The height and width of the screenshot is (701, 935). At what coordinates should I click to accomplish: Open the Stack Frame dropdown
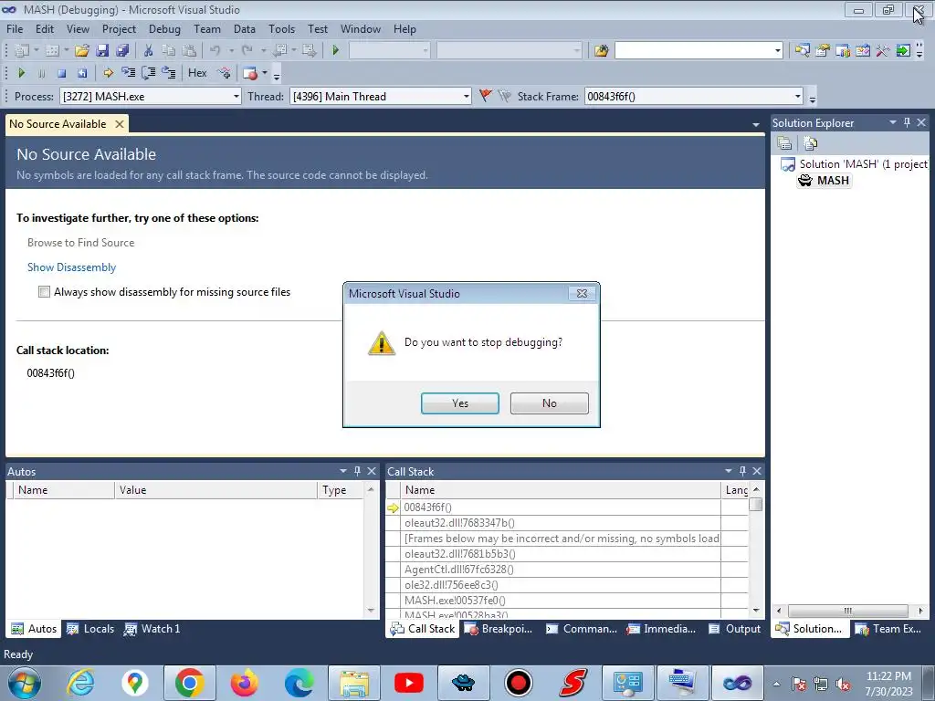click(797, 96)
